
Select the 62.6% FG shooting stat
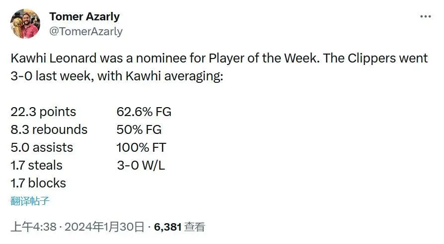[x=144, y=112]
